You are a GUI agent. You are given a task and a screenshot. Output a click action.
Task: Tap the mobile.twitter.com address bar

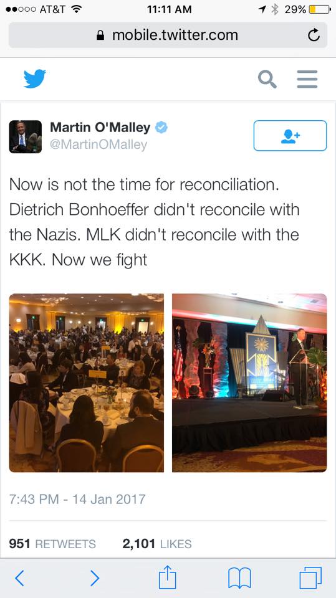(168, 35)
